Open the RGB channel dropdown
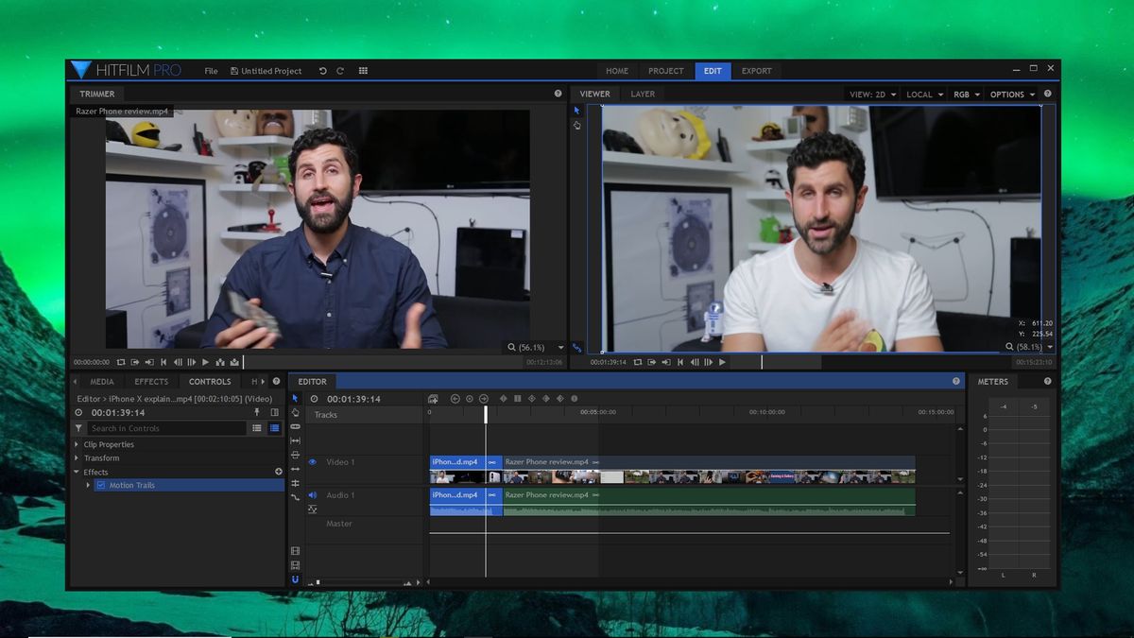The height and width of the screenshot is (638, 1134). (x=966, y=94)
